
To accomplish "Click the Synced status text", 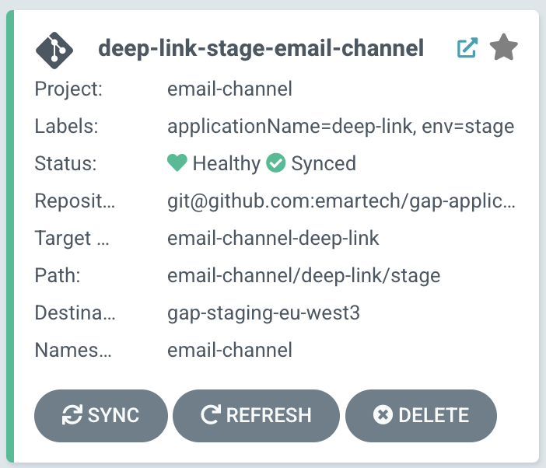I will 324,163.
